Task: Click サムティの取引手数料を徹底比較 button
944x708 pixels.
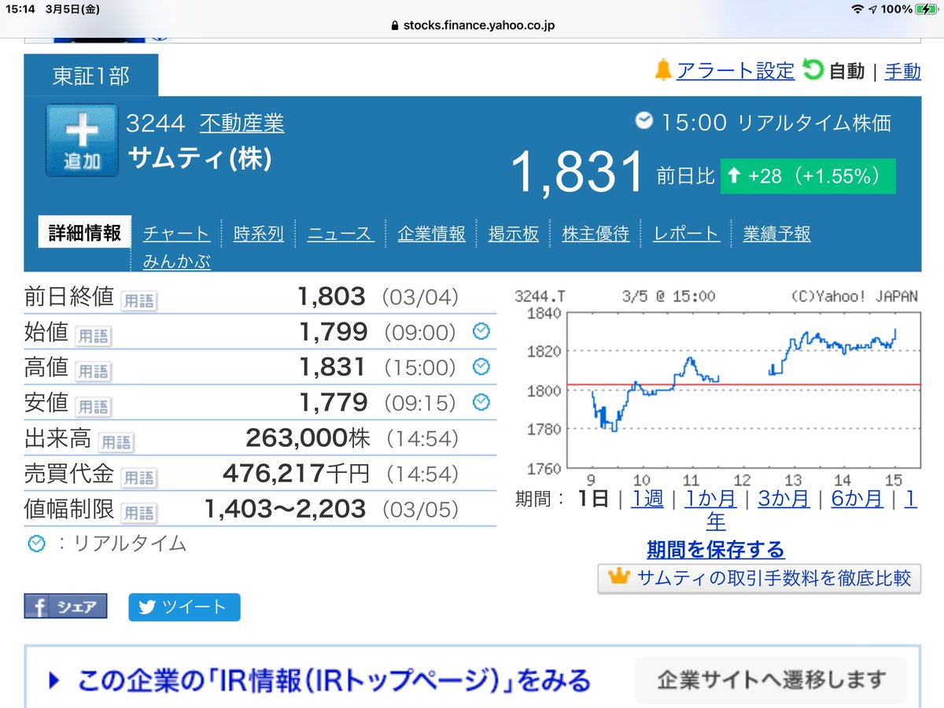Action: 759,578
